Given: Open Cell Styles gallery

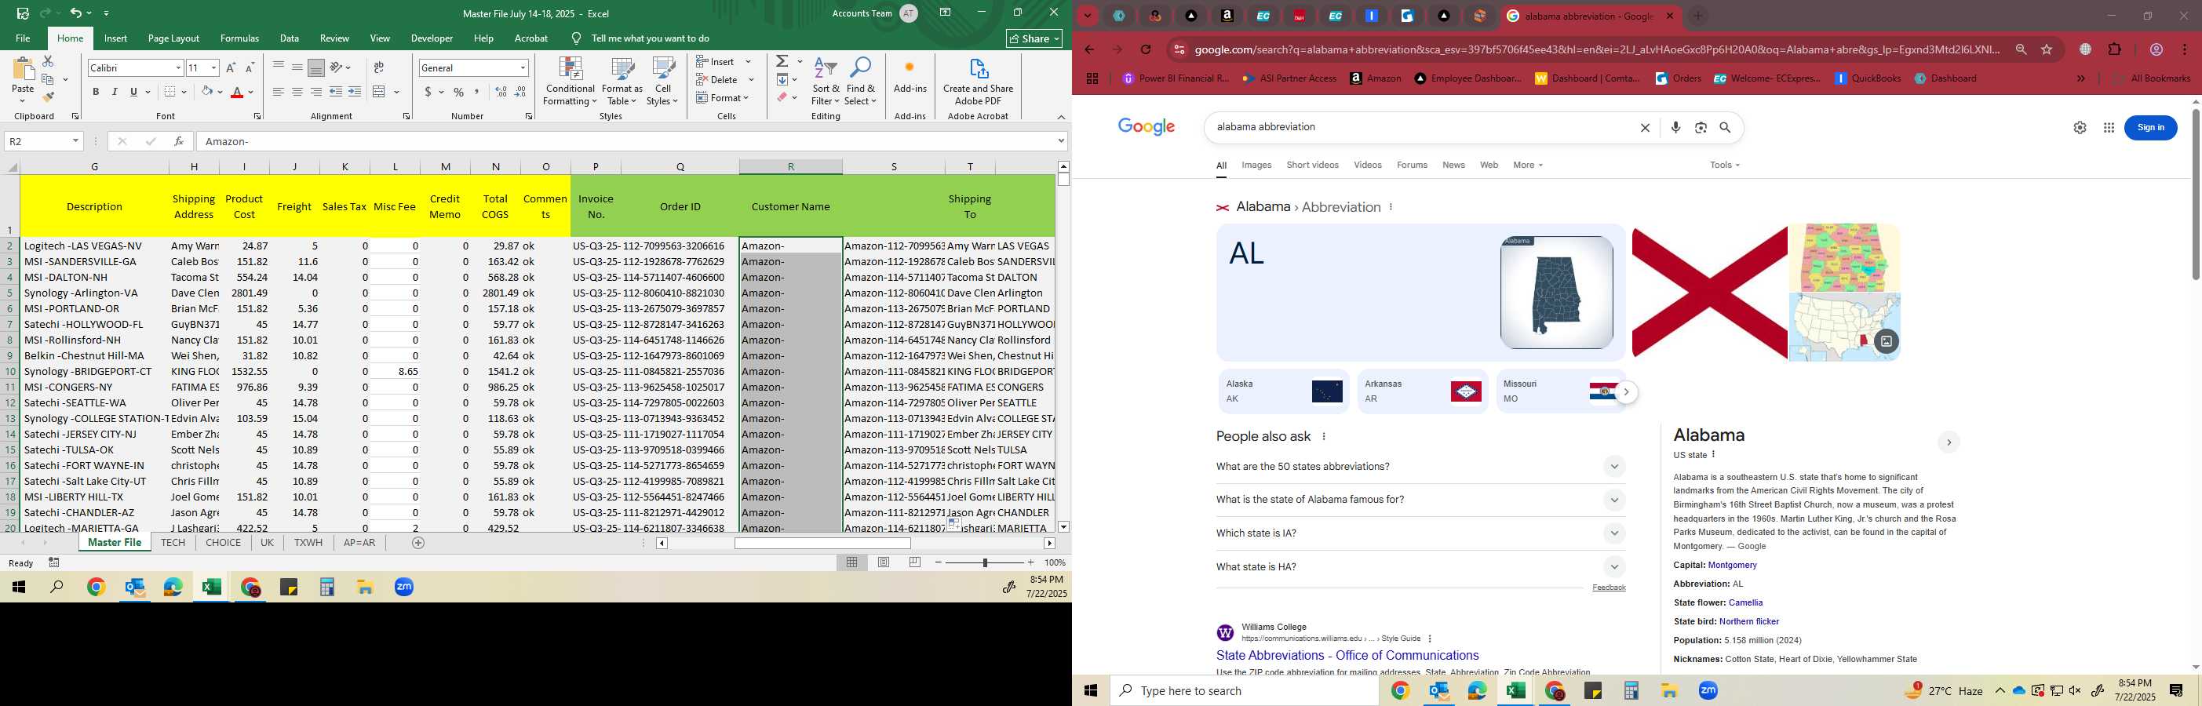Looking at the screenshot, I should click(x=662, y=82).
